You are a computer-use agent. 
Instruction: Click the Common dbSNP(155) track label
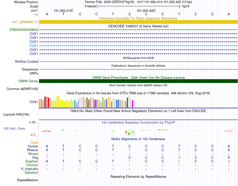22,89
